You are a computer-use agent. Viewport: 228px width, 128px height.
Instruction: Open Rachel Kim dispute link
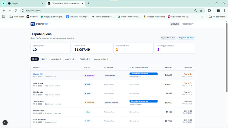click(38, 74)
